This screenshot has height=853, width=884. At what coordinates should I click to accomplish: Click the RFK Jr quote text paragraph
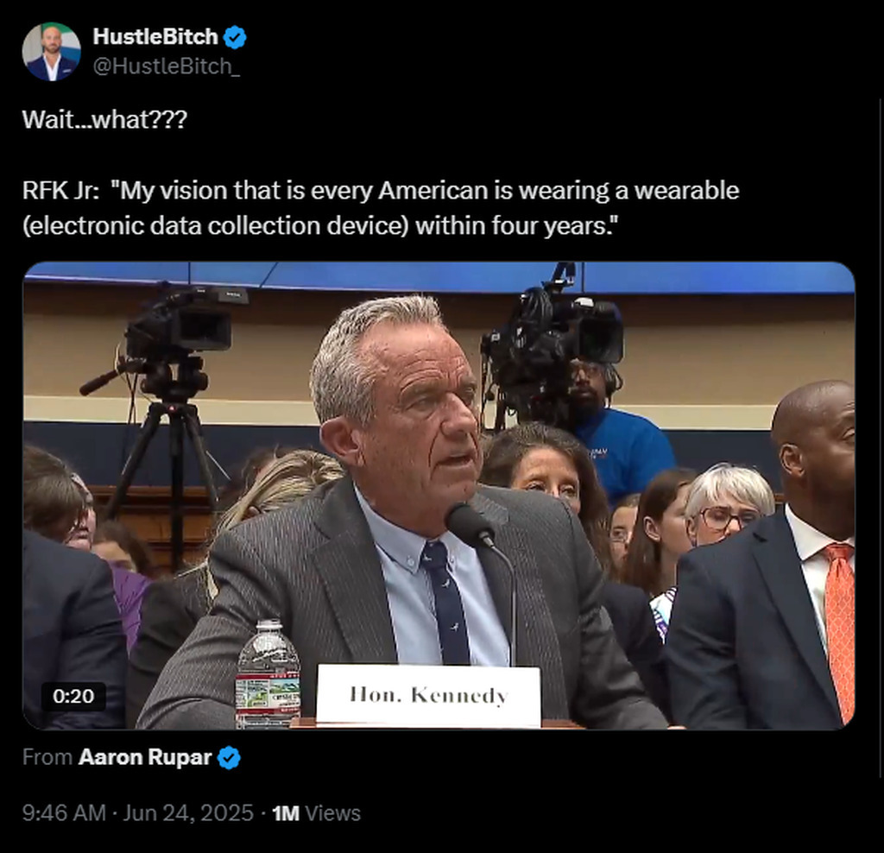(x=381, y=208)
